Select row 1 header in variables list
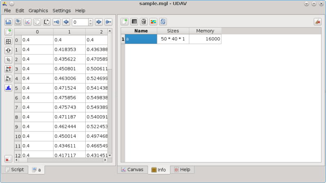Screen dimensions: 326x183 pos(123,39)
